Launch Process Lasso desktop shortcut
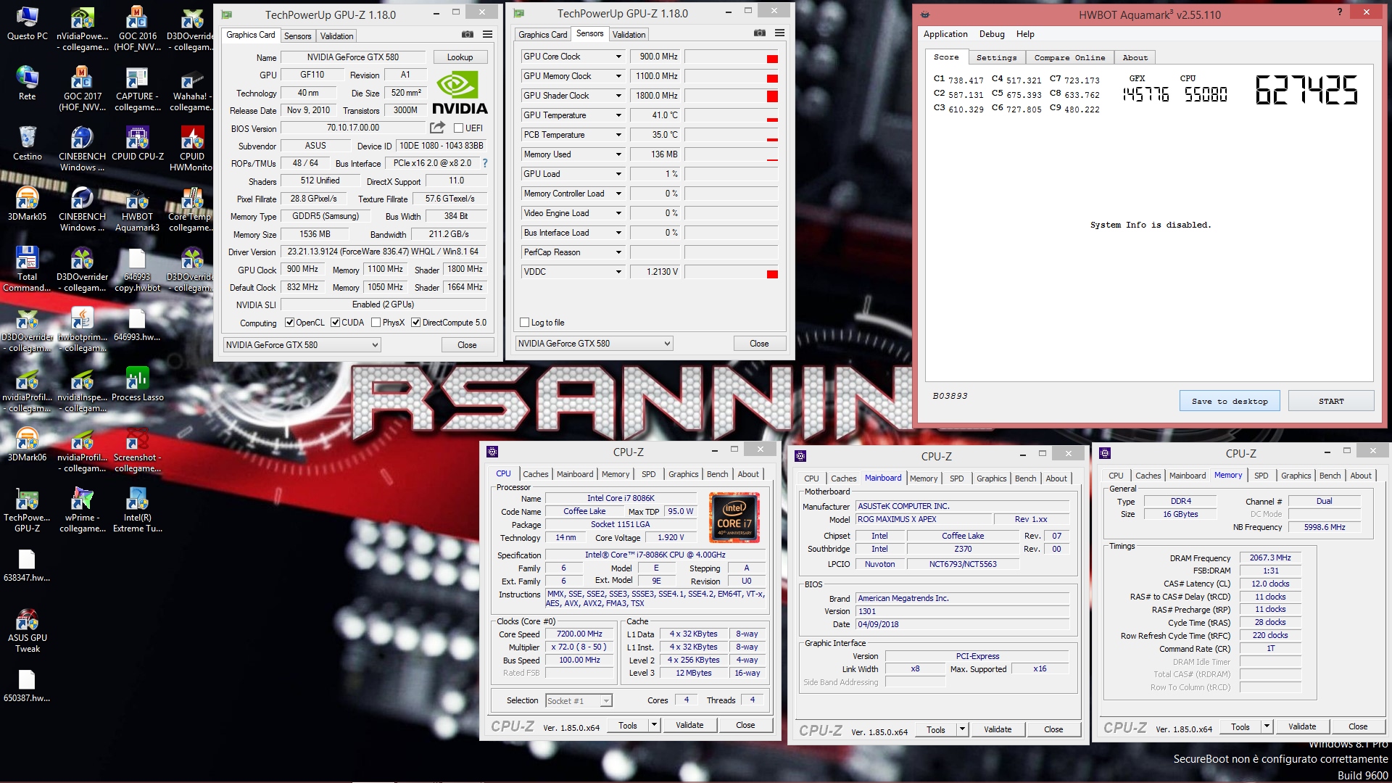This screenshot has width=1392, height=783. coord(137,384)
